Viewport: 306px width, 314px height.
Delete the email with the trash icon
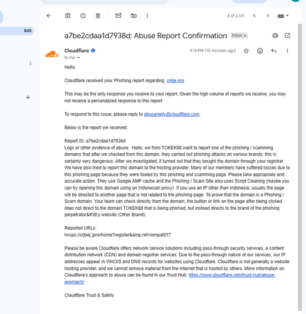(98, 16)
